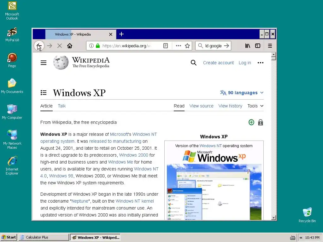Viewport: 323px width, 242px height.
Task: Follow the Windows 98 link
Action: point(61,176)
